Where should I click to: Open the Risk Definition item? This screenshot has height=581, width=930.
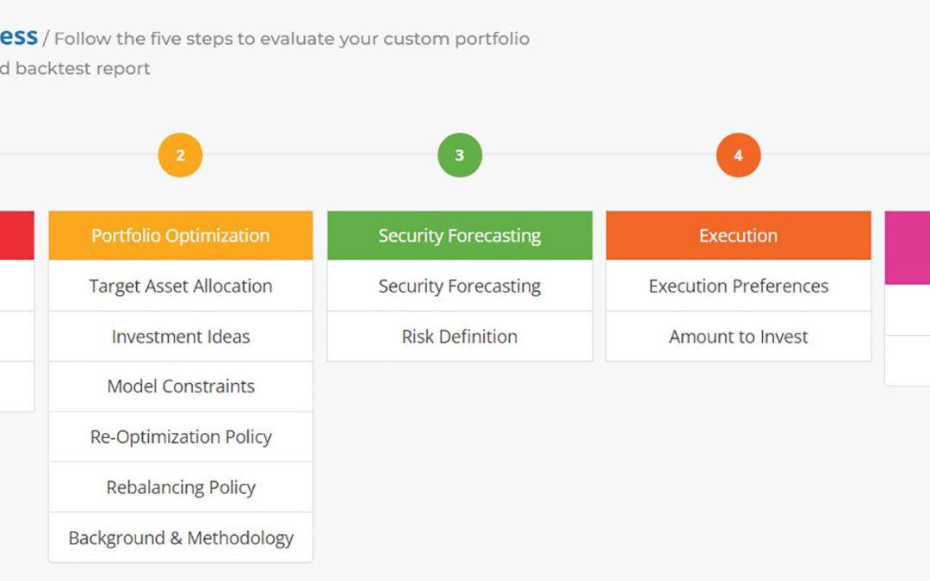pyautogui.click(x=459, y=336)
